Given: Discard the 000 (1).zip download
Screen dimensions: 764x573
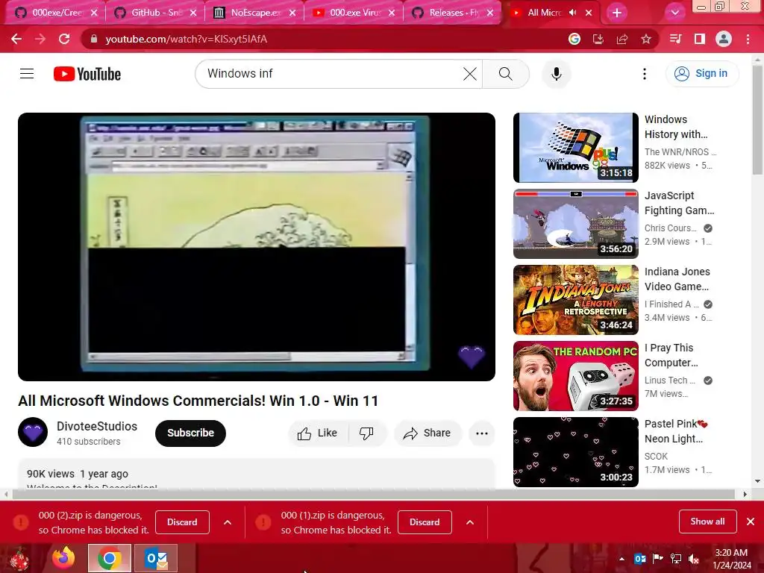Looking at the screenshot, I should 425,522.
